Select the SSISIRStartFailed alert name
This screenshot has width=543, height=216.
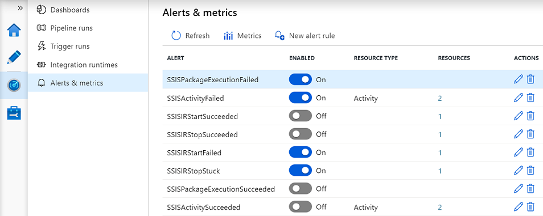(194, 153)
